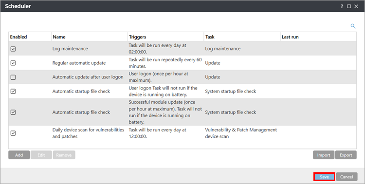Image resolution: width=365 pixels, height=184 pixels.
Task: Import scheduler tasks
Action: pyautogui.click(x=324, y=155)
